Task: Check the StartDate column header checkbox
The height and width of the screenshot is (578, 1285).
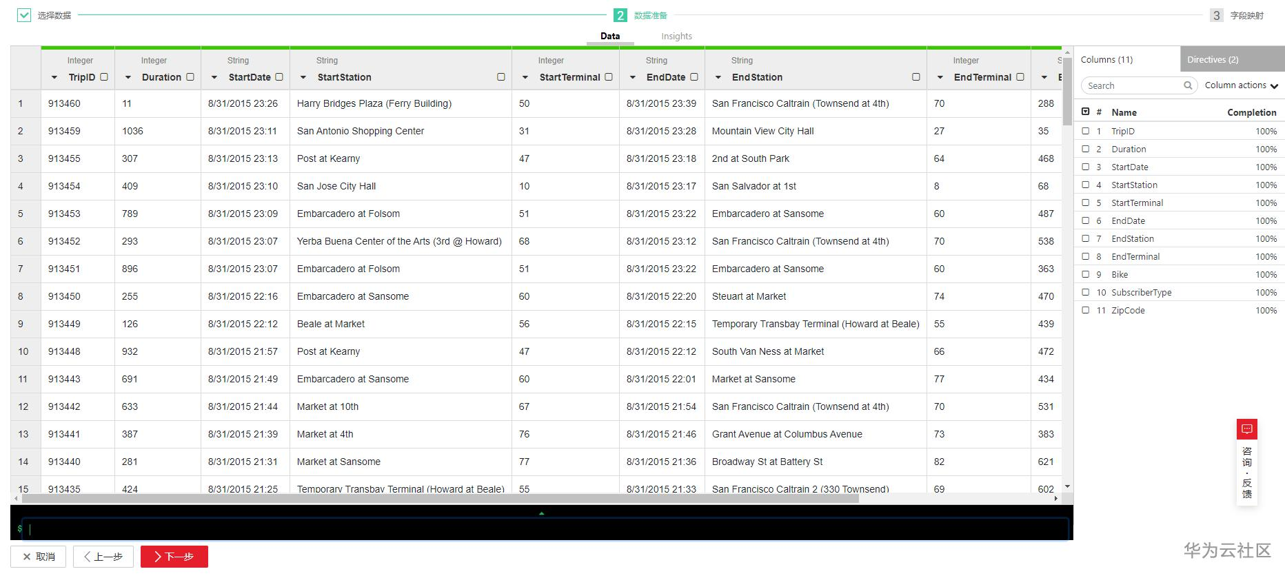Action: [x=279, y=77]
